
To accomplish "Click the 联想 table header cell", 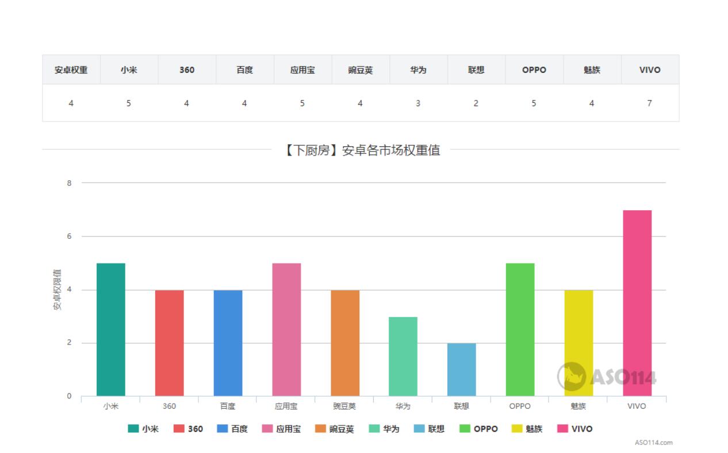I will tap(476, 70).
